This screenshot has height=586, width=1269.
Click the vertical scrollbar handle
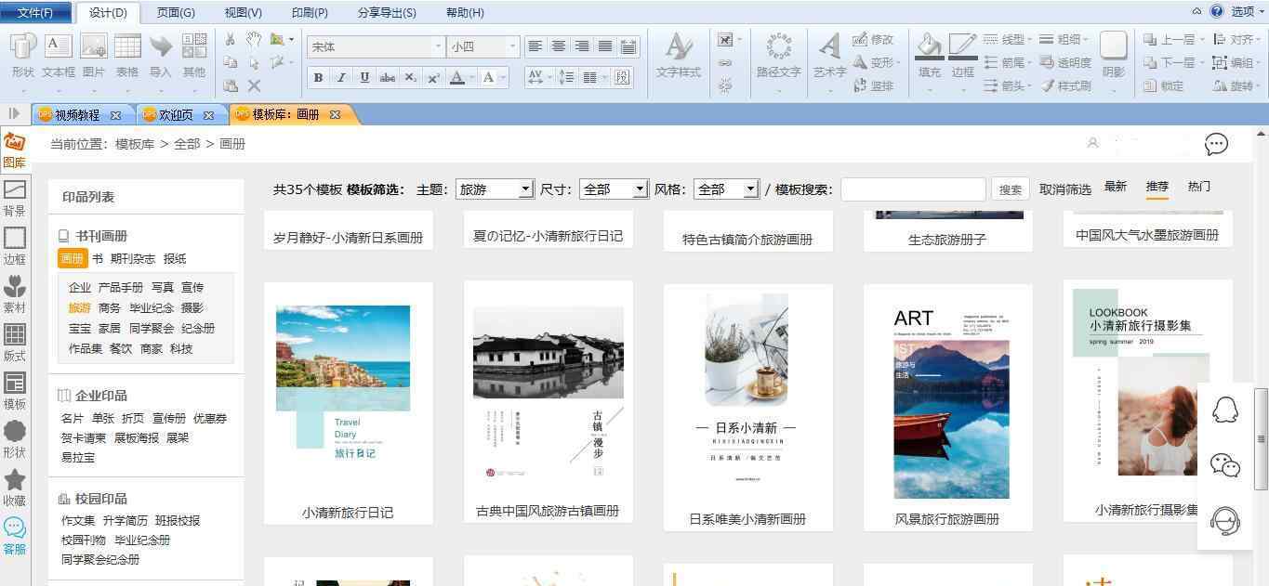tap(1262, 438)
